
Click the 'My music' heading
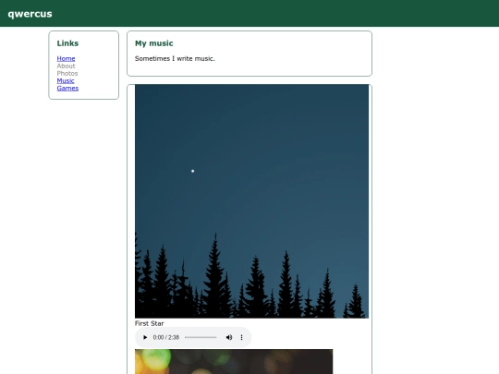tap(154, 43)
